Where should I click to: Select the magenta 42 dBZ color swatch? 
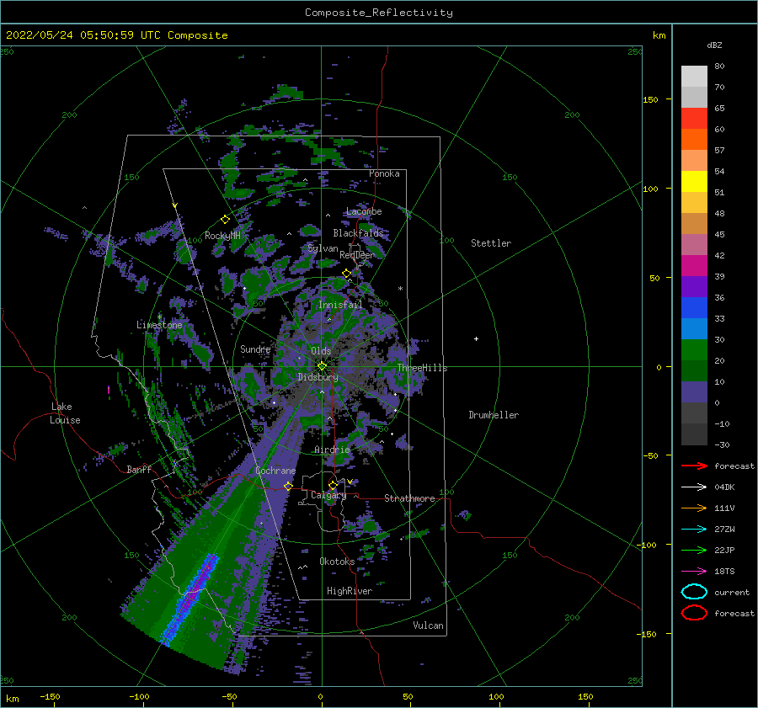click(694, 265)
